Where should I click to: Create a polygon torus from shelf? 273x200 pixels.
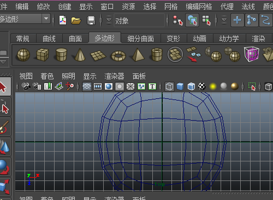point(118,56)
